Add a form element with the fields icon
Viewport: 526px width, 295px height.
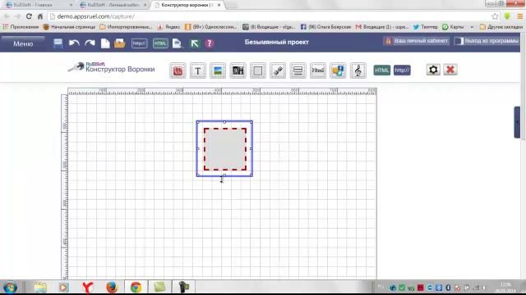(x=298, y=70)
